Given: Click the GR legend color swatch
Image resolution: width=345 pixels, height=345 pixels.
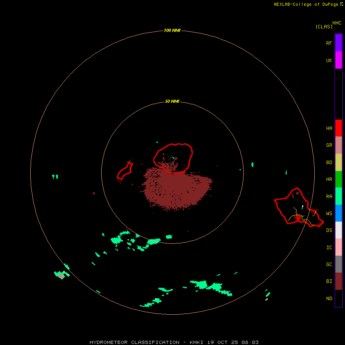Looking at the screenshot, I should click(x=338, y=145).
